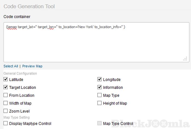Click the Map Type Setting section label

point(17,117)
